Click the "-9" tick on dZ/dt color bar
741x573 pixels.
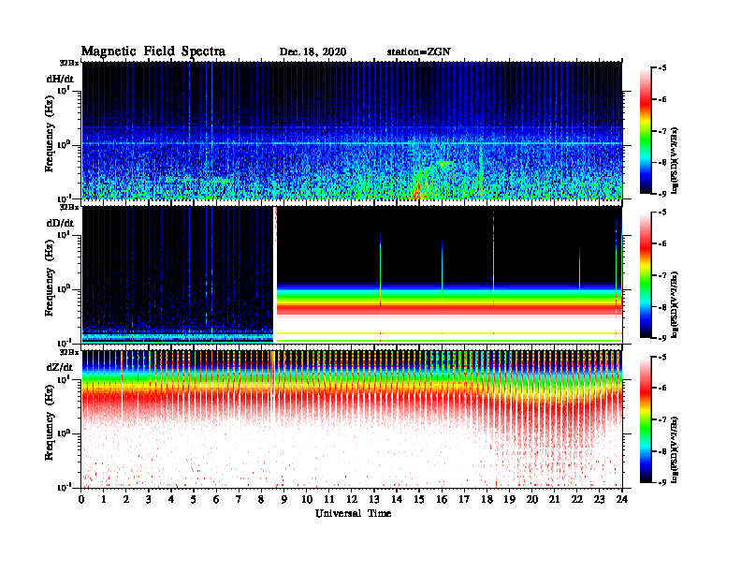pyautogui.click(x=662, y=482)
